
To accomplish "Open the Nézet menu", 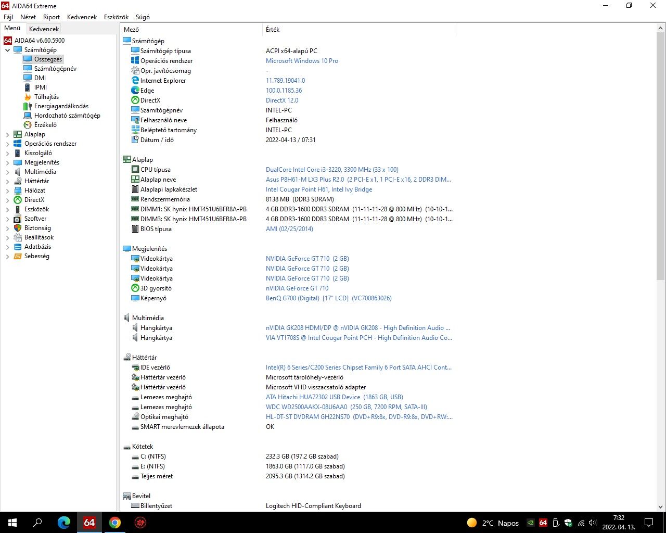I will 28,17.
